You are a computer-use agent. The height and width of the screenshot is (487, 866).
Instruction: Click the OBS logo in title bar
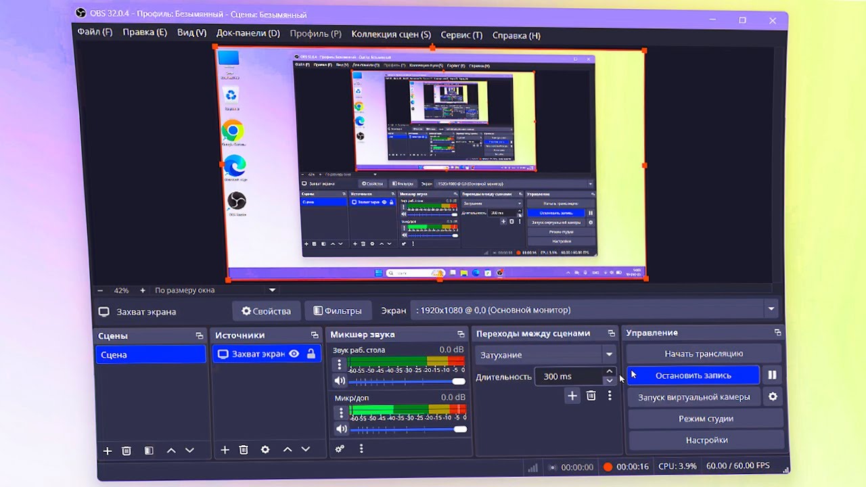tap(81, 13)
